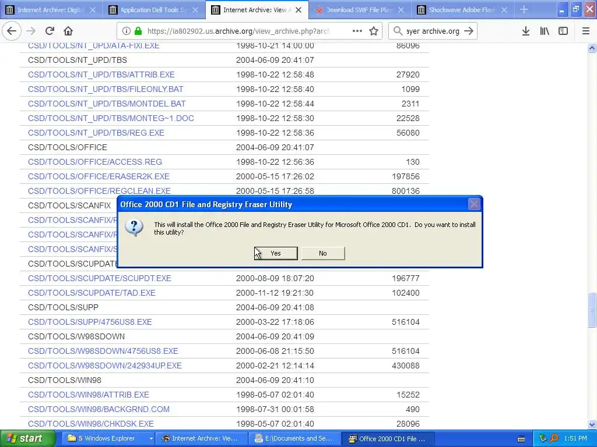Click the page scrollbar down arrow

coord(592,424)
